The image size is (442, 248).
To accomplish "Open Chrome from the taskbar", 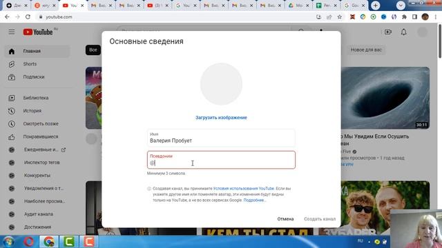I will point(49,242).
